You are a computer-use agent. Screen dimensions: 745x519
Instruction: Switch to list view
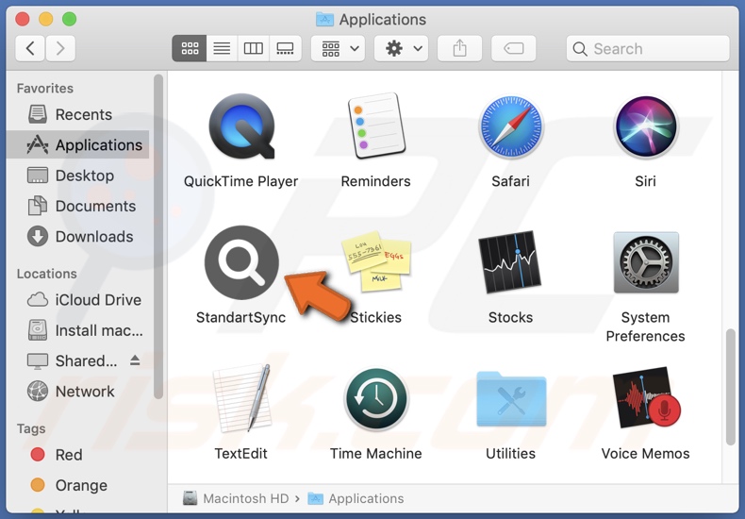point(222,48)
